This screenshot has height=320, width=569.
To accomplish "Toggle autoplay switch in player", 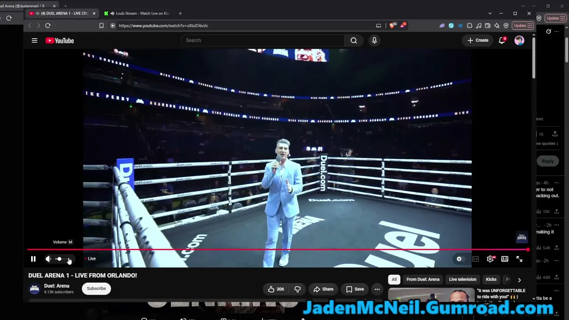I will pyautogui.click(x=459, y=259).
